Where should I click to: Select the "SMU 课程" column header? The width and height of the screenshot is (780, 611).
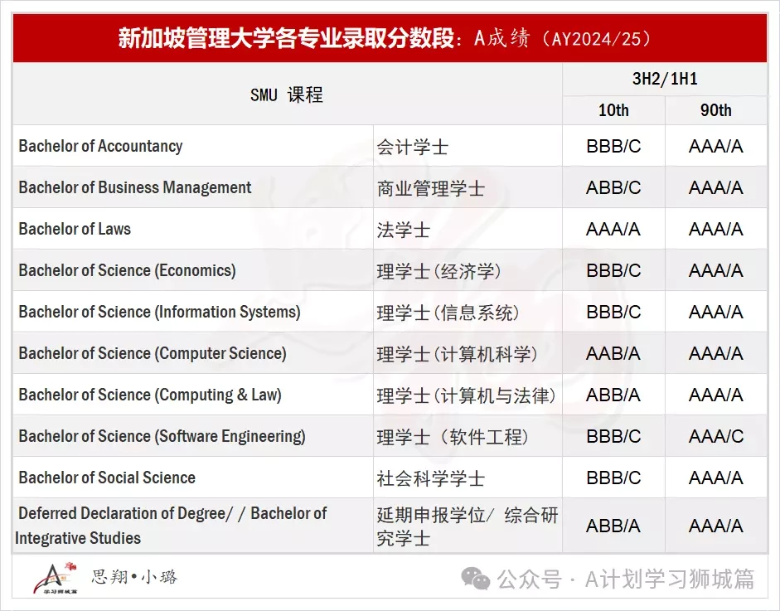(x=287, y=95)
